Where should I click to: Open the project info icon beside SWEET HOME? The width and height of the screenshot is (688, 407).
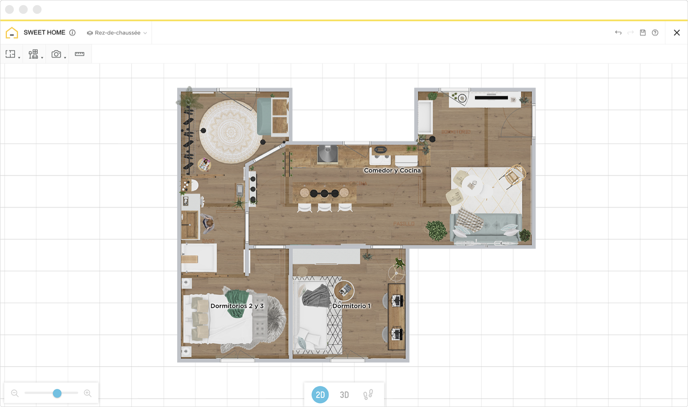72,33
